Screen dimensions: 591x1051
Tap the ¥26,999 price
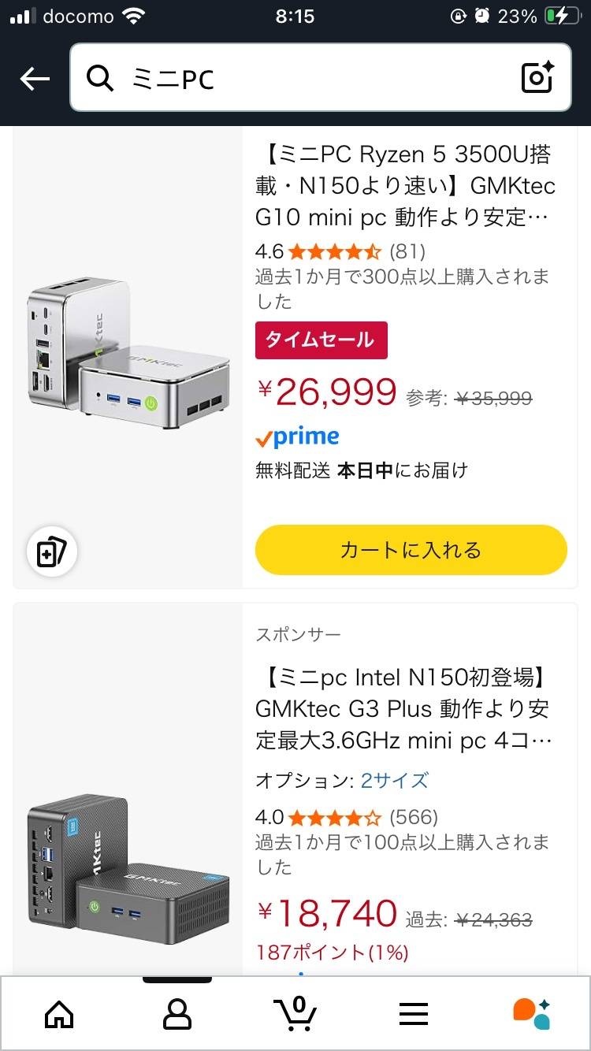(328, 392)
